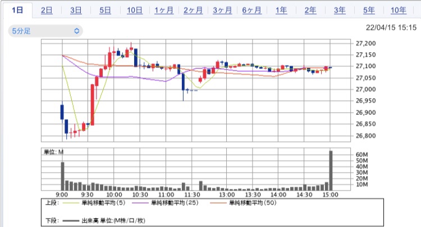Click the tall 15:00 closing volume bar
The image size is (421, 227).
[x=331, y=171]
